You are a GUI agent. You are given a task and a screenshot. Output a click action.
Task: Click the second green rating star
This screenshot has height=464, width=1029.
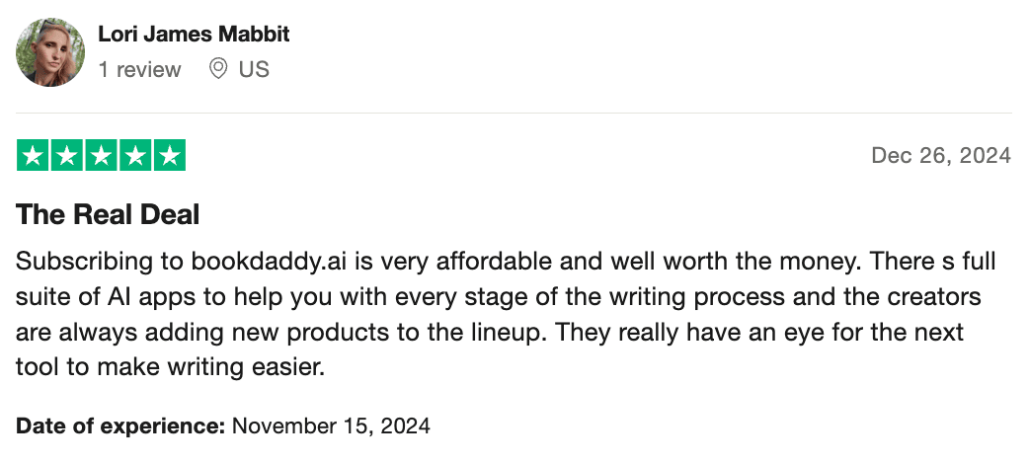[x=67, y=156]
